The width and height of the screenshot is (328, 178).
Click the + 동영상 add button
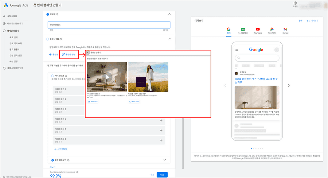coord(54,54)
